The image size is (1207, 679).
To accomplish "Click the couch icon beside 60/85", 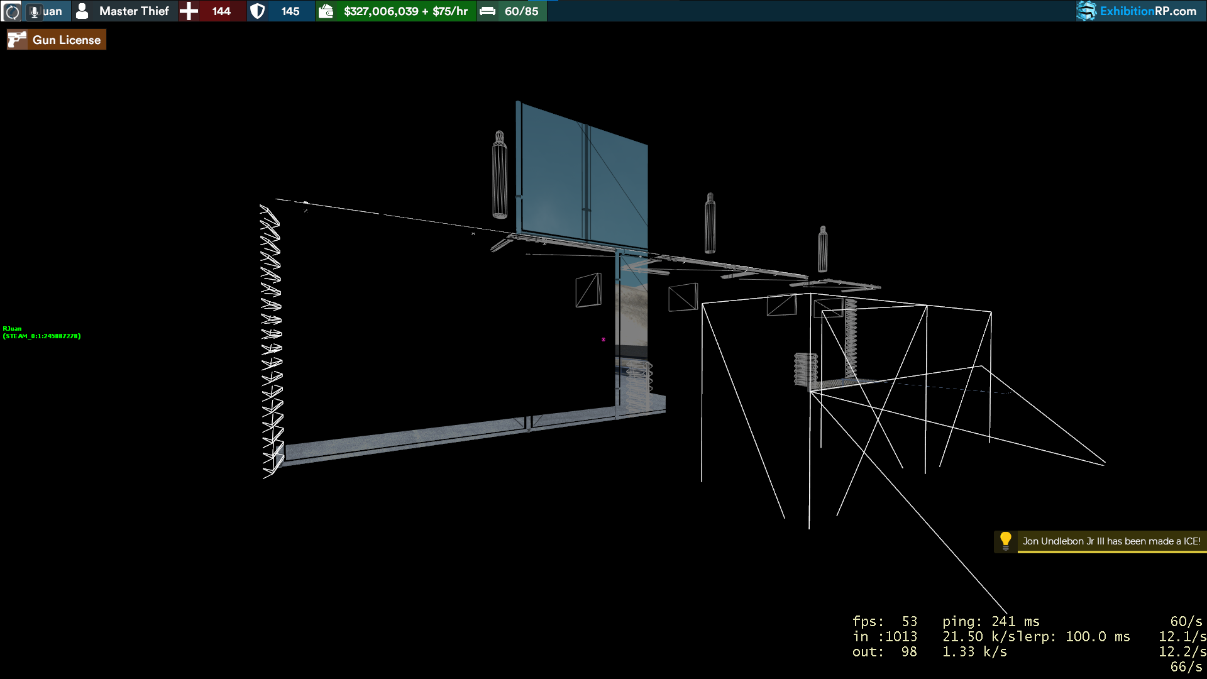I will coord(488,11).
